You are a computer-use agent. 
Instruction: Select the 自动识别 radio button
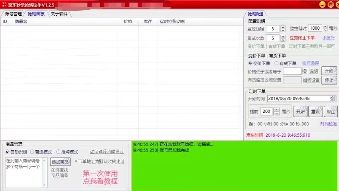point(7,152)
